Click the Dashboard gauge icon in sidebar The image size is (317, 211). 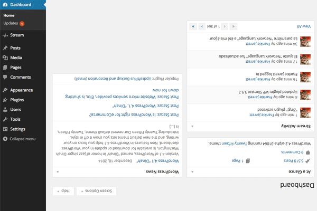tap(5, 5)
